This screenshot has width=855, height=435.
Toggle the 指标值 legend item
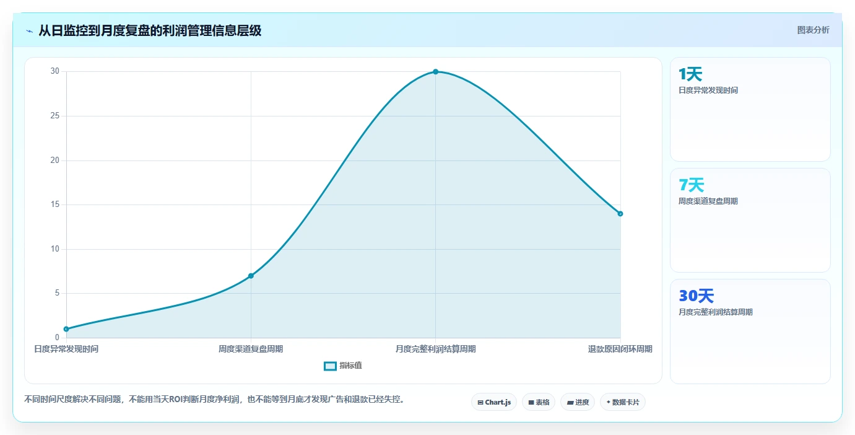coord(343,366)
